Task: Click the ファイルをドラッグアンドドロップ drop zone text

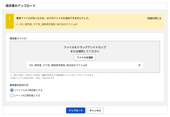Action: (x=85, y=47)
